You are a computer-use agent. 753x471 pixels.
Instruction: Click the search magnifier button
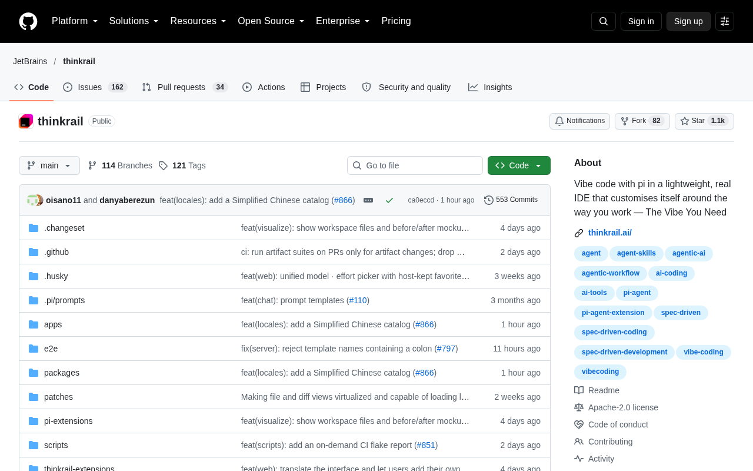(604, 21)
